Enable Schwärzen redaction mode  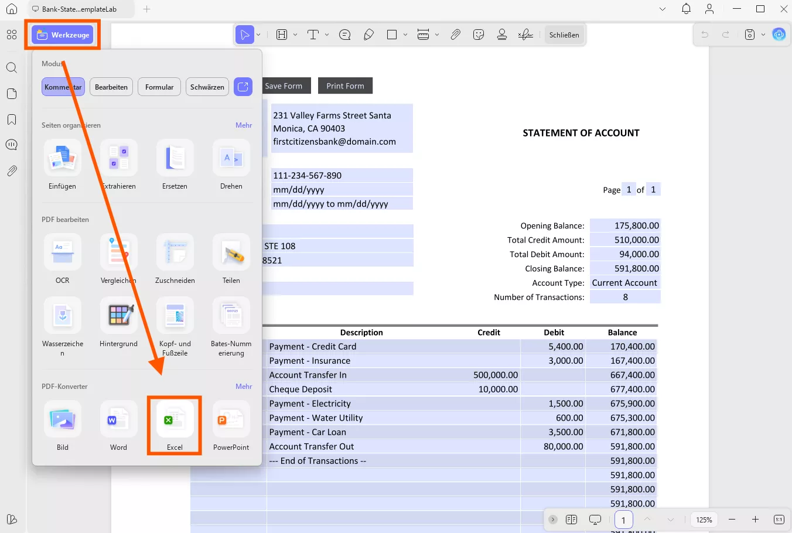pos(207,86)
